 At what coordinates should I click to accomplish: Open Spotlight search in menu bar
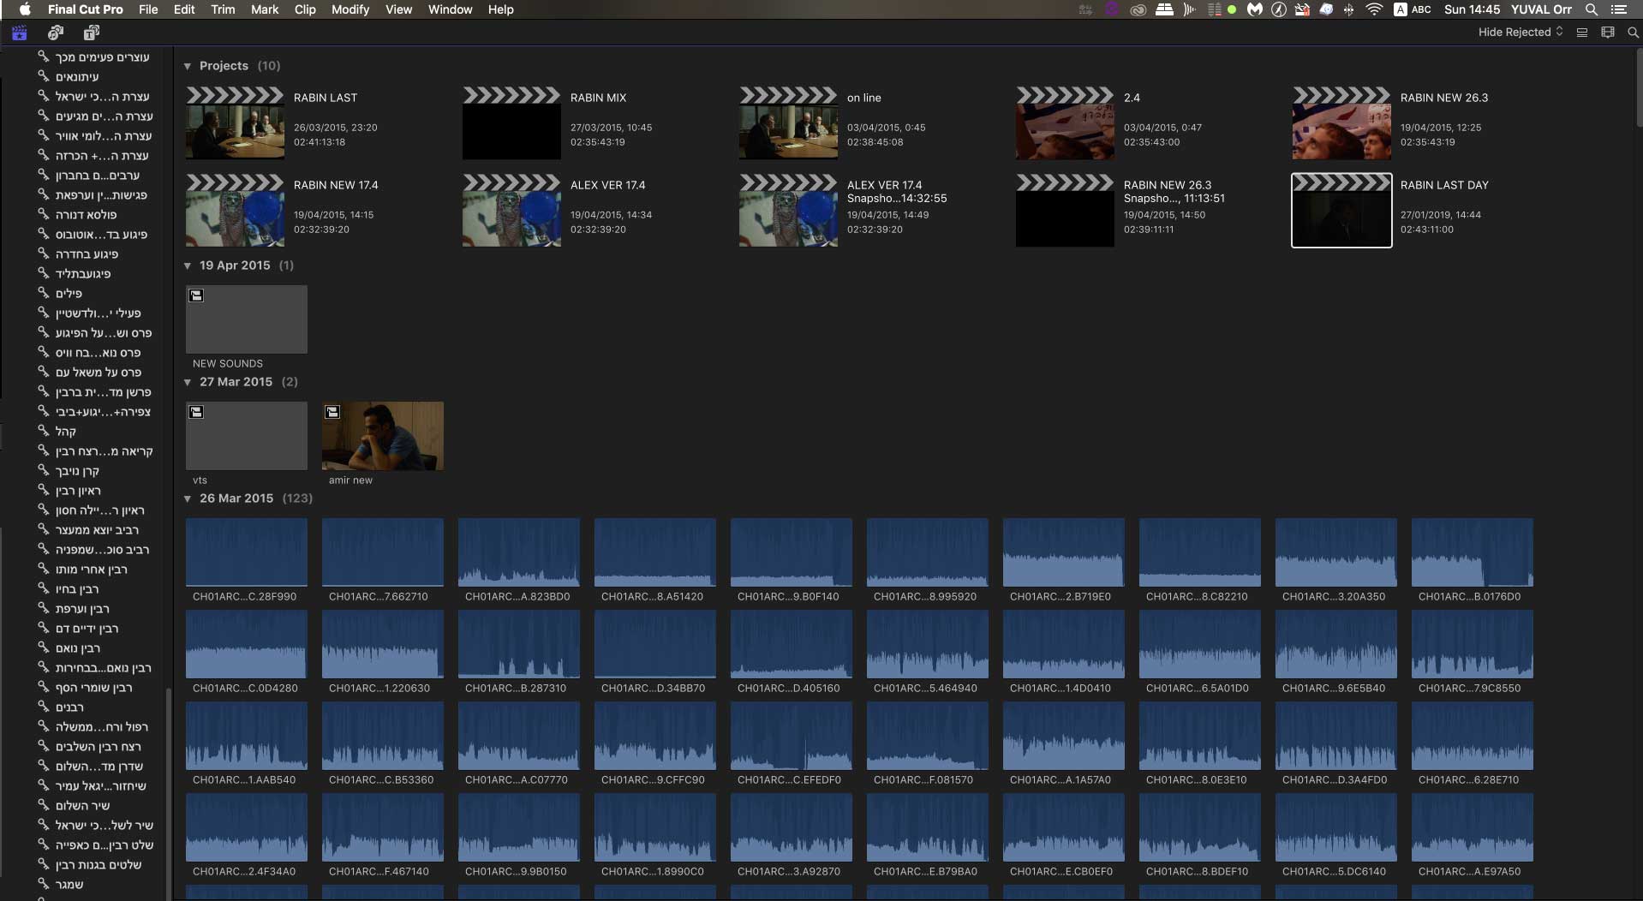tap(1591, 9)
